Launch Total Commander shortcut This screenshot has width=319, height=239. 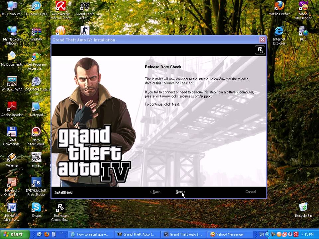12,136
